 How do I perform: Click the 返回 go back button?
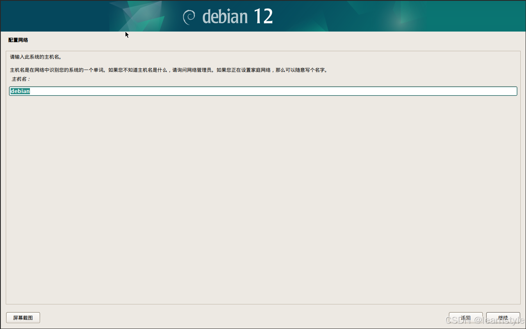pos(465,318)
